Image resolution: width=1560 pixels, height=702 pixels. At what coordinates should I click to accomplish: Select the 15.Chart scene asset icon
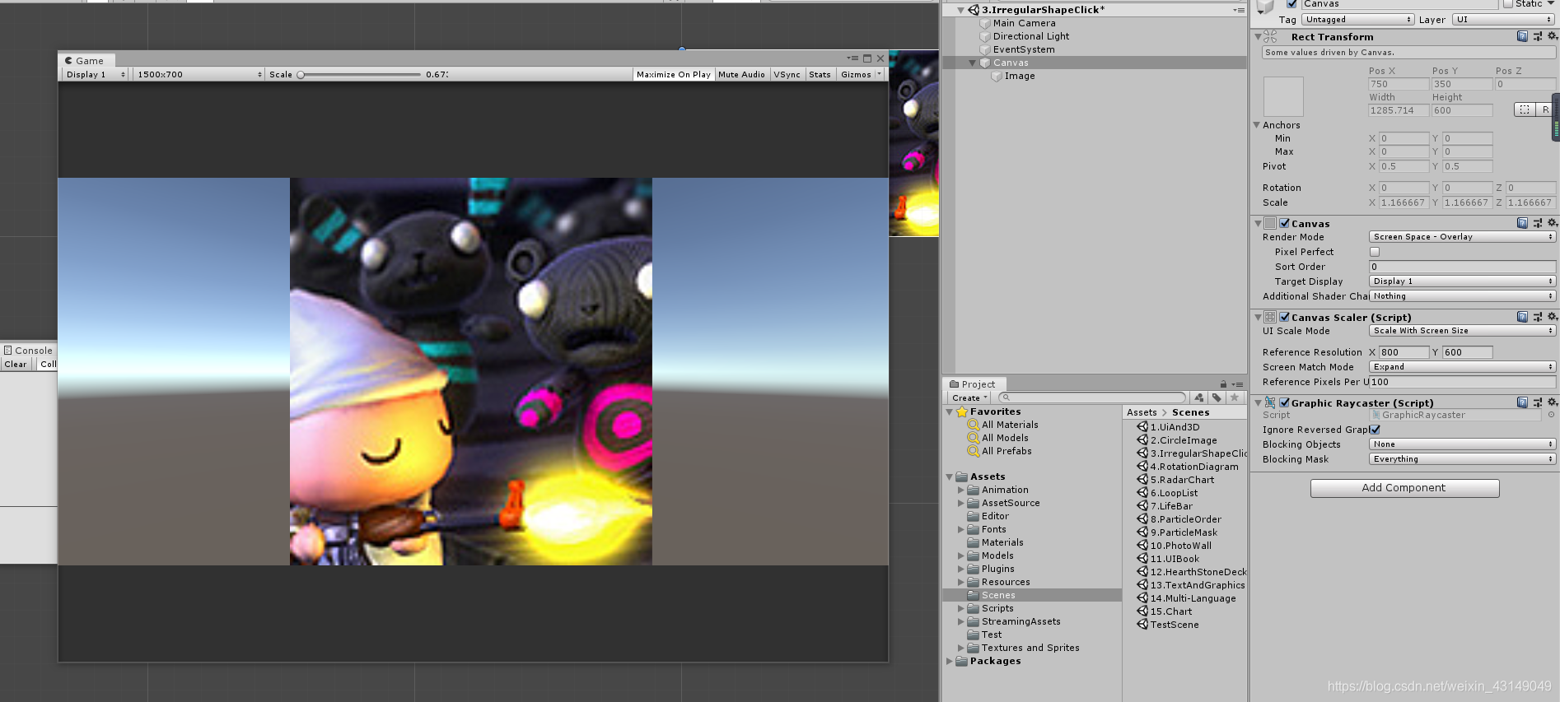[x=1142, y=611]
